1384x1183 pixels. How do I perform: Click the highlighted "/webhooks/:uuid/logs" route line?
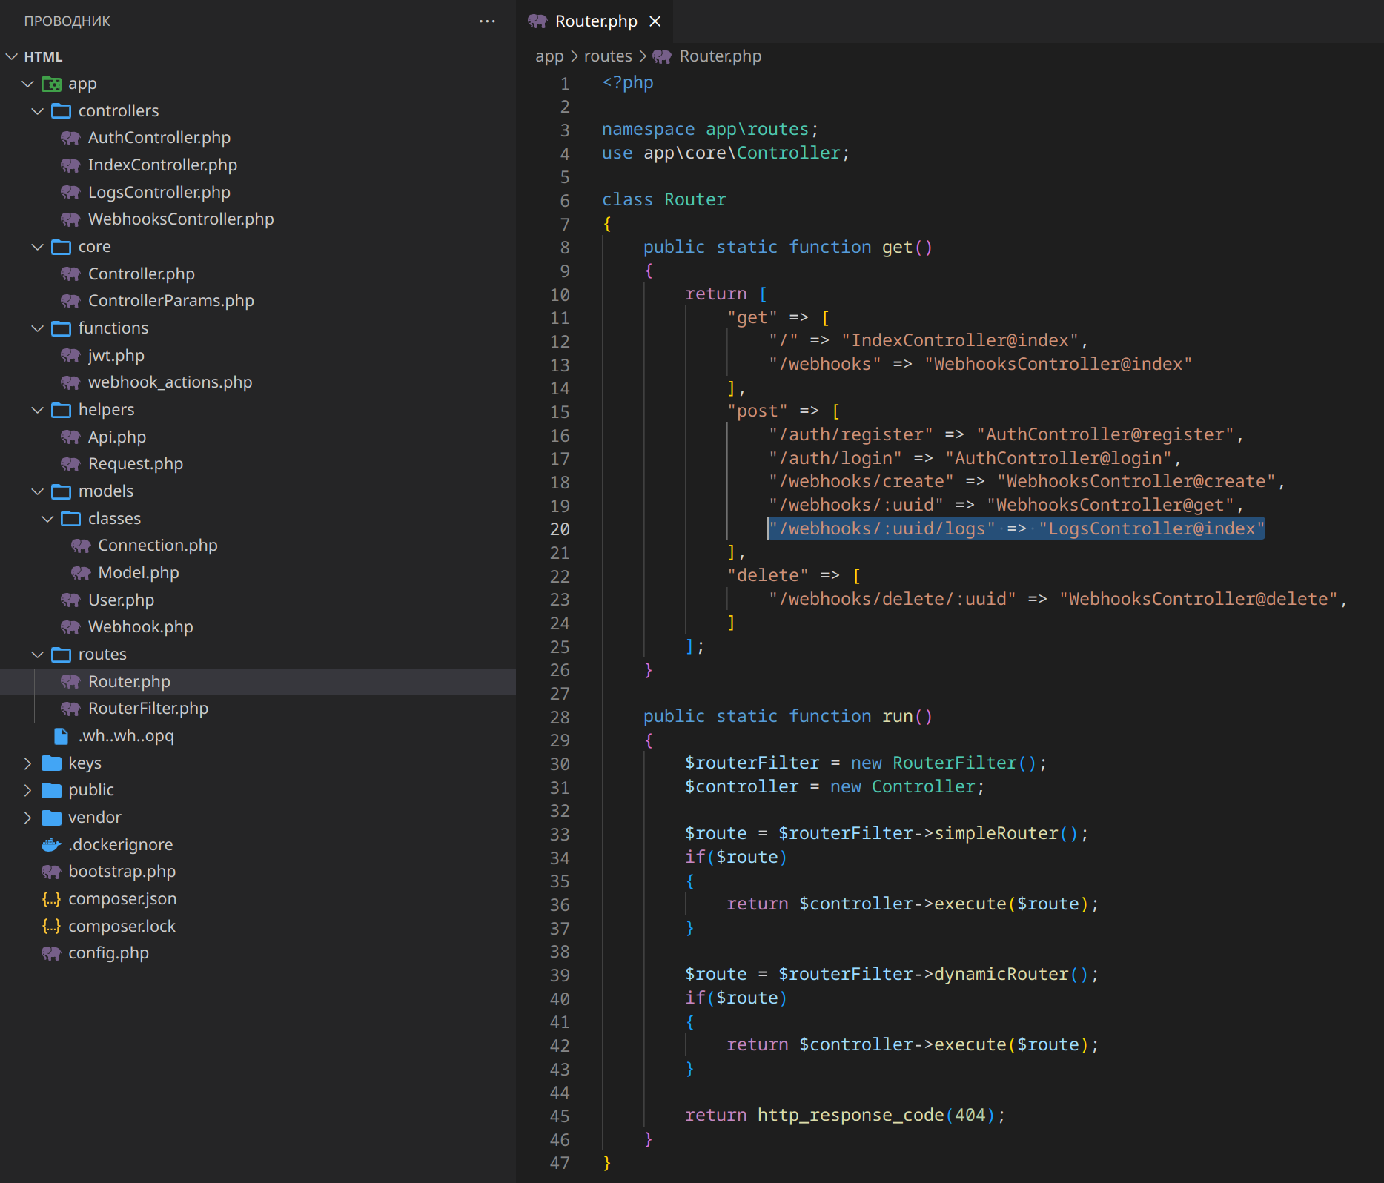pos(1016,528)
